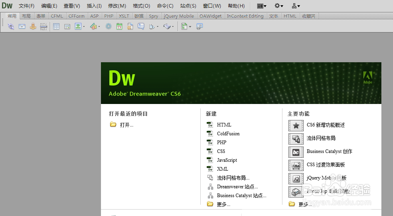Switch to the 表单 insert tab
The image size is (393, 216).
pyautogui.click(x=41, y=16)
